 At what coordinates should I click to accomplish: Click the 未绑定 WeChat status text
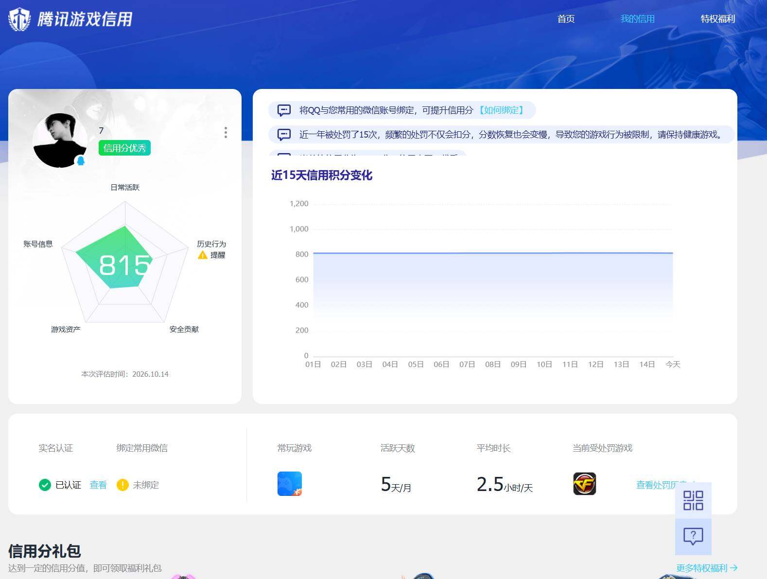tap(146, 485)
